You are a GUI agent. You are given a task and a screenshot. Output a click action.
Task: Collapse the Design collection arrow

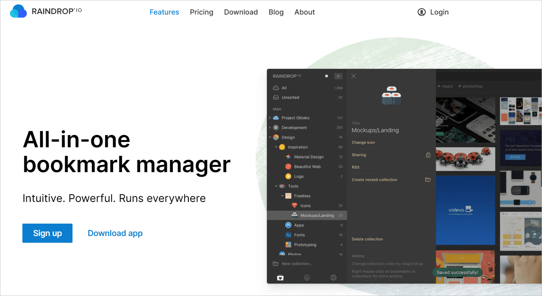point(270,137)
